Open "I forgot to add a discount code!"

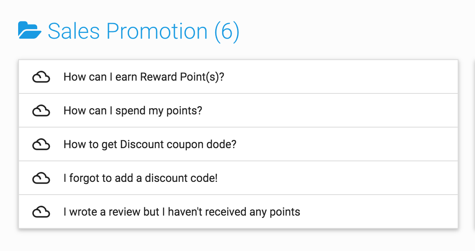pyautogui.click(x=141, y=178)
